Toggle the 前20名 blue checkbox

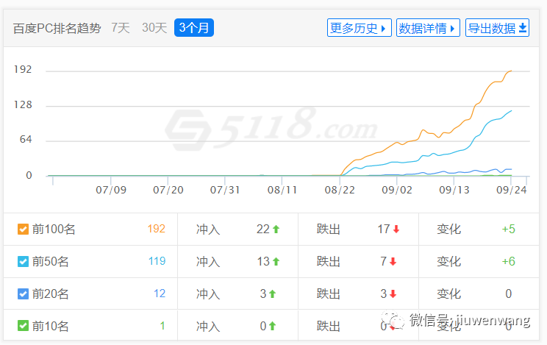click(x=23, y=294)
